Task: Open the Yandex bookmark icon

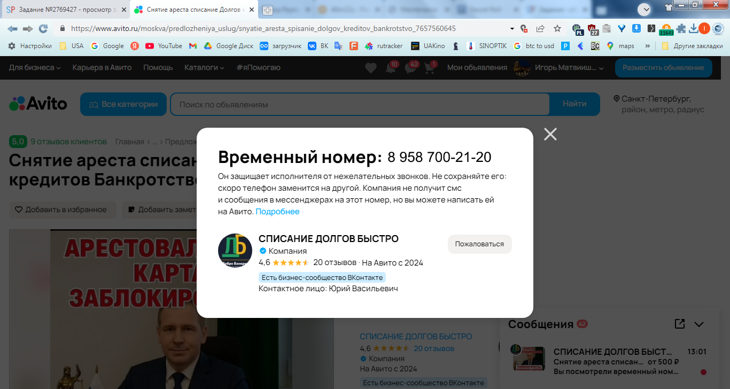Action: (x=135, y=46)
